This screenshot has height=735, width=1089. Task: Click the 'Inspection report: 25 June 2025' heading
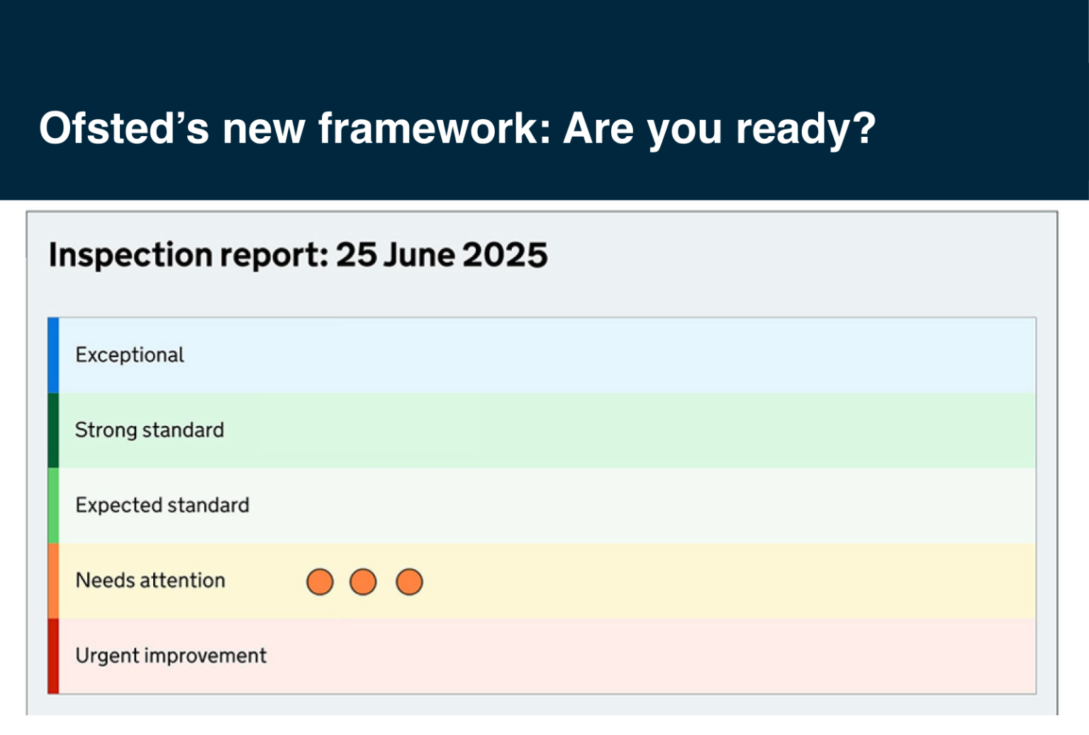298,255
